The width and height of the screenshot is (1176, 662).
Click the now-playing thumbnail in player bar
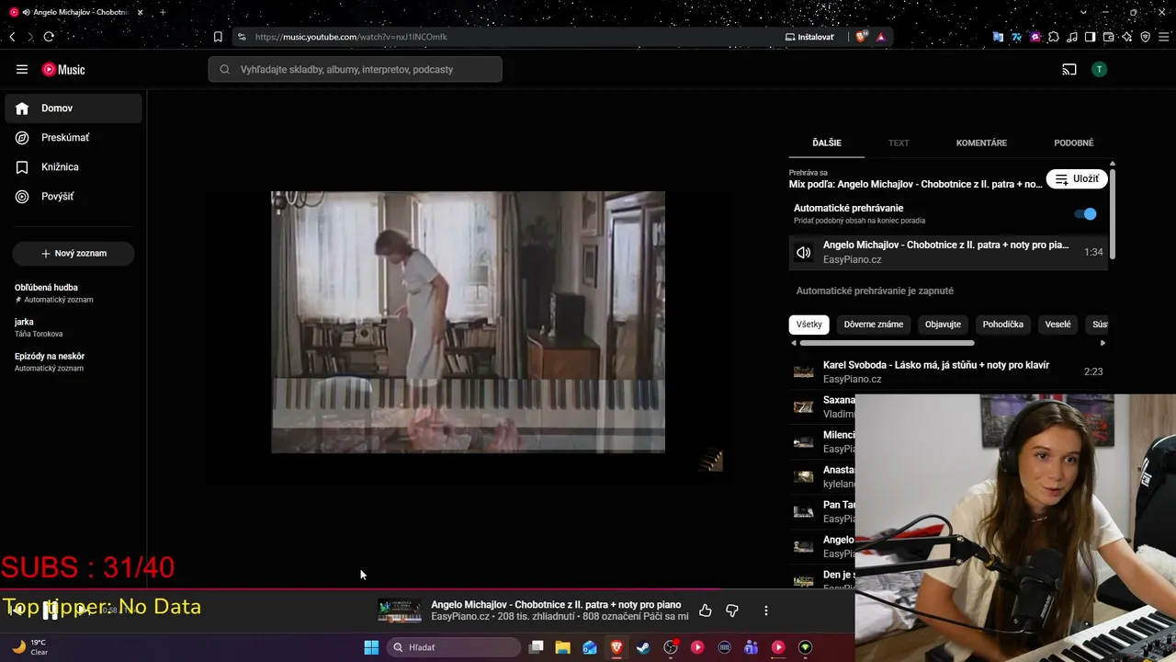coord(399,611)
